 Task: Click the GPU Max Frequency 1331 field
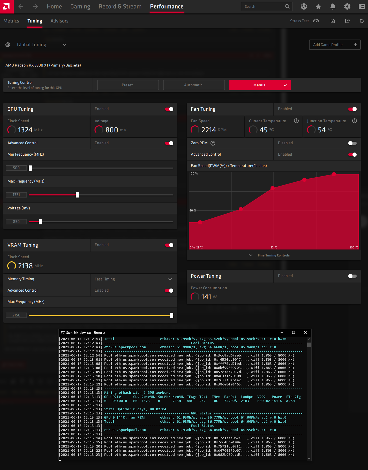16,195
